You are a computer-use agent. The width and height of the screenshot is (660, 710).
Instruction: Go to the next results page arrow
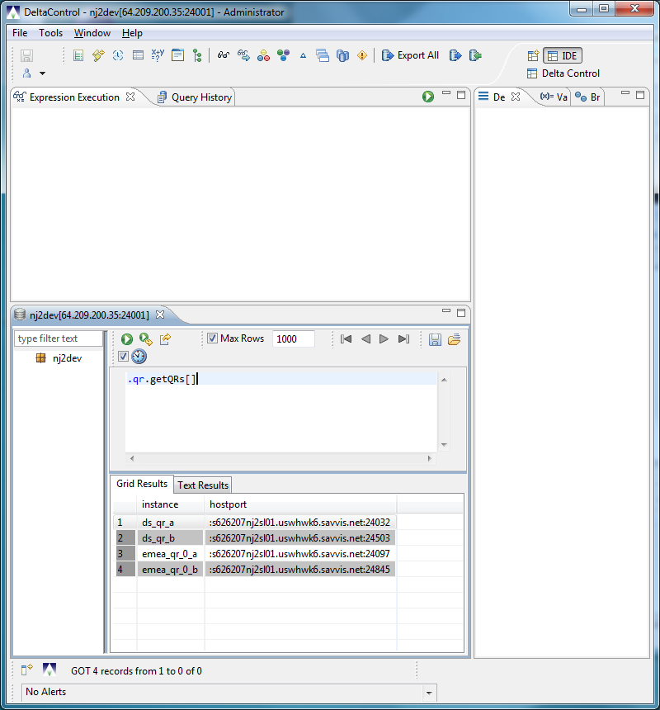pyautogui.click(x=384, y=339)
